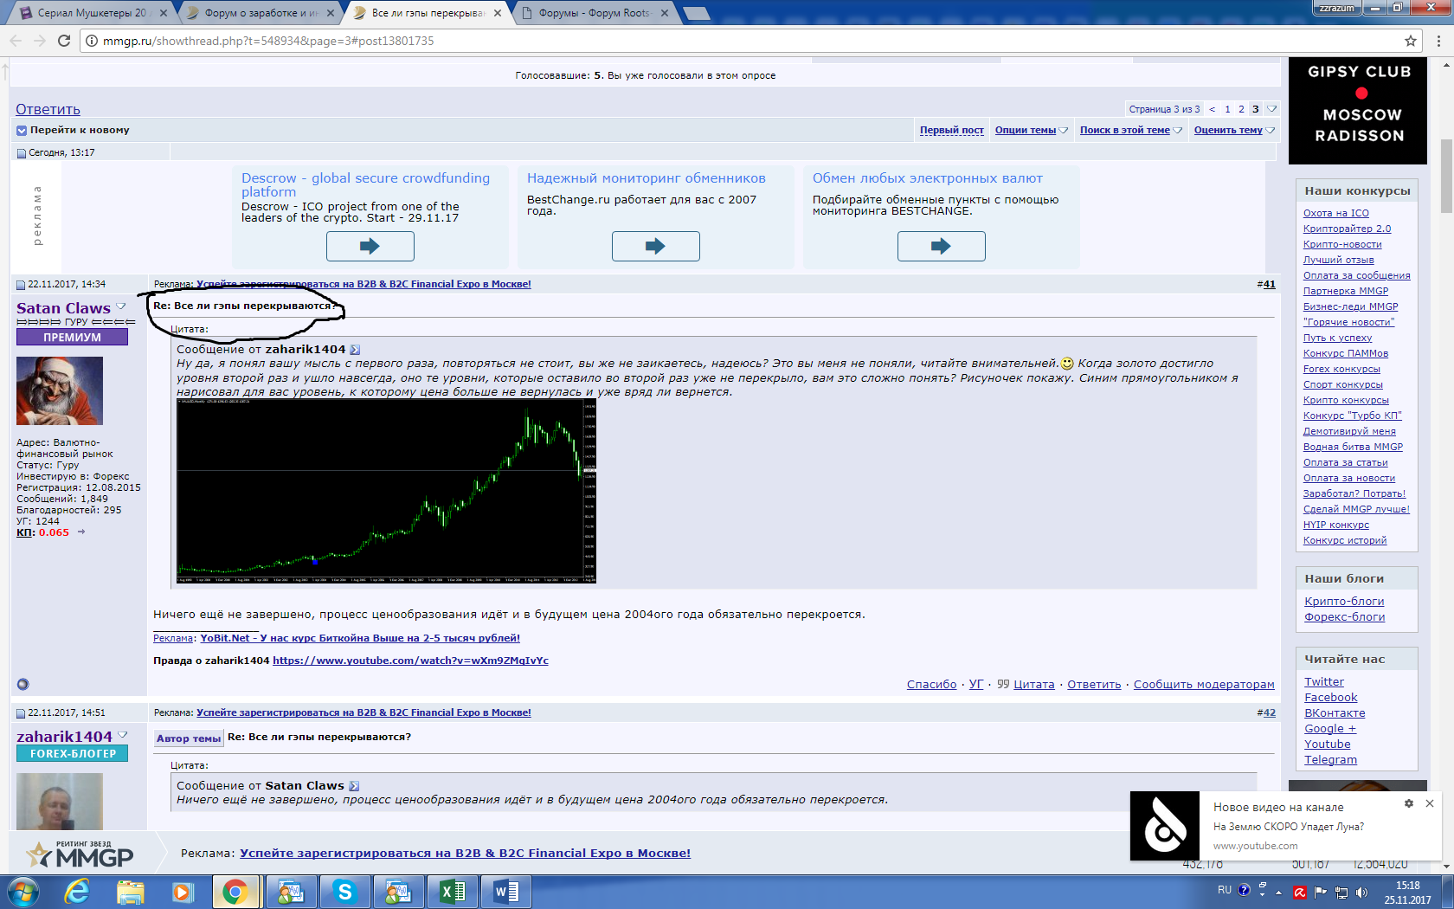This screenshot has width=1454, height=909.
Task: Launch Excel from the taskbar
Action: click(452, 891)
